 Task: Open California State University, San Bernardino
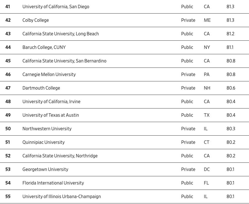tap(64, 61)
